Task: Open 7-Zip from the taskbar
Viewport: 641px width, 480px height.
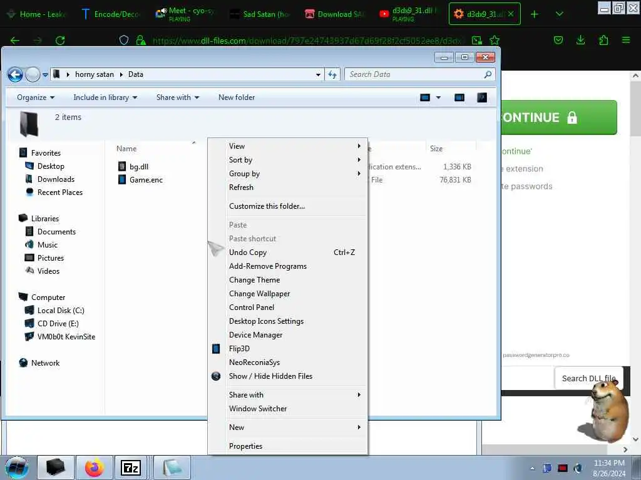Action: tap(131, 467)
